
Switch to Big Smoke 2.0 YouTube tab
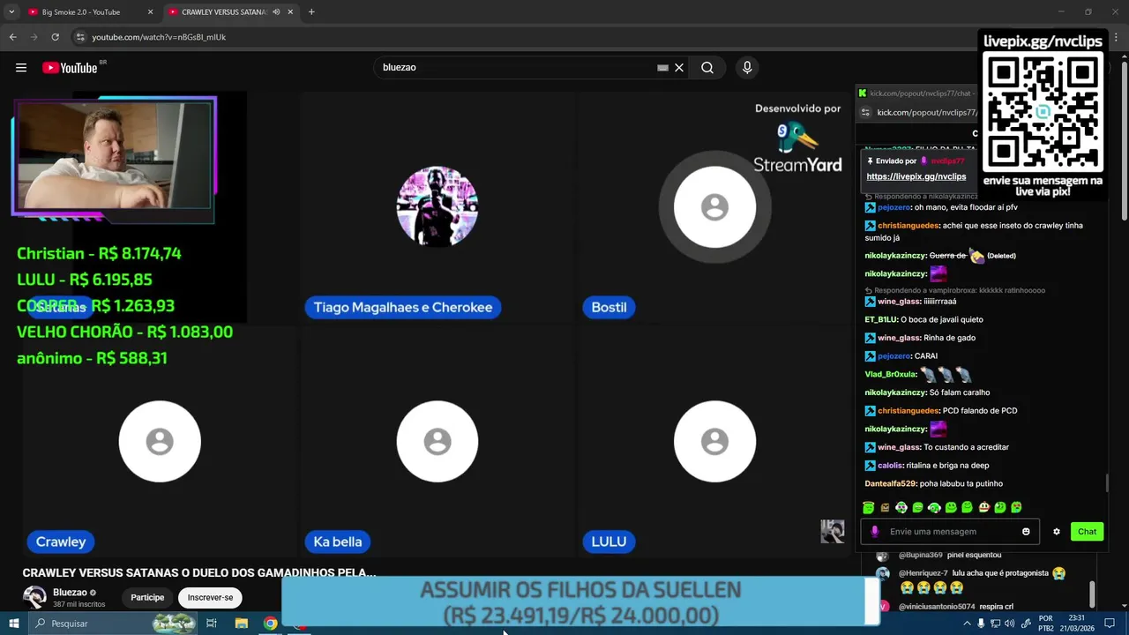(81, 12)
